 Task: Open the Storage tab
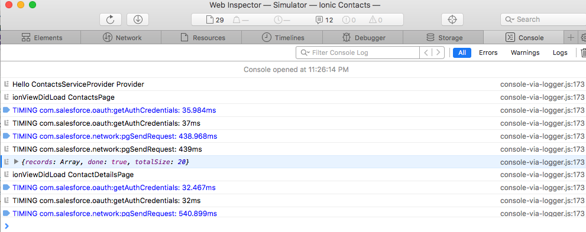coord(444,38)
